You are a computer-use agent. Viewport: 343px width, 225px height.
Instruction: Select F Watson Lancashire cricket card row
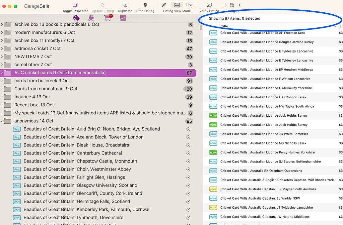tap(273, 79)
